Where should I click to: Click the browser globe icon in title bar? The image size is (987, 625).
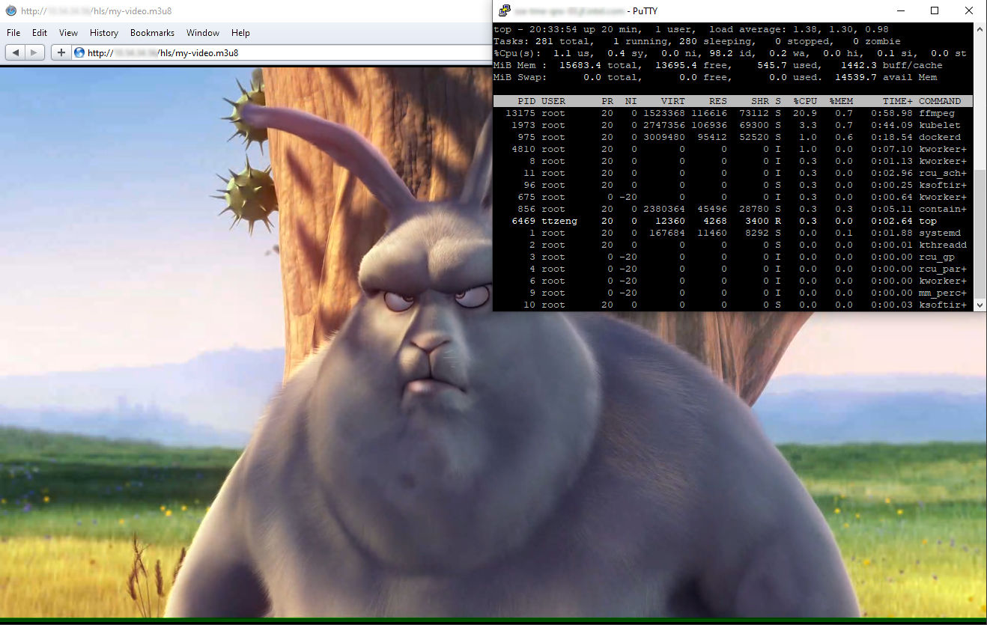[11, 10]
